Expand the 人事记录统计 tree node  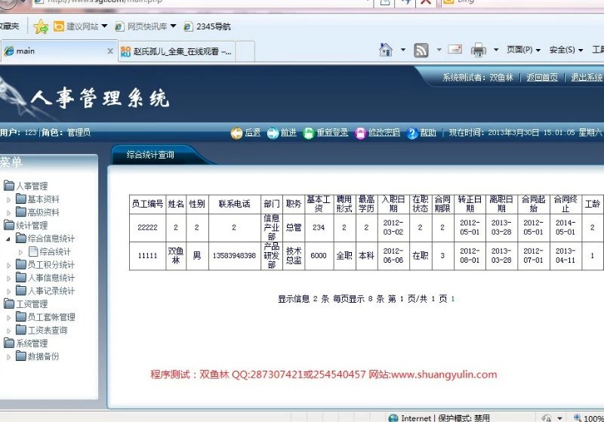8,291
